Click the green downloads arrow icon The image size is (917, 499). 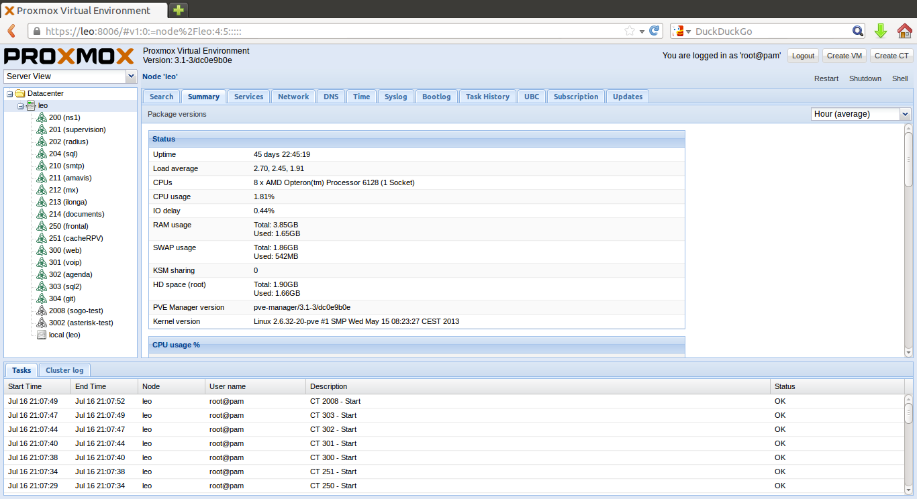[x=881, y=31]
